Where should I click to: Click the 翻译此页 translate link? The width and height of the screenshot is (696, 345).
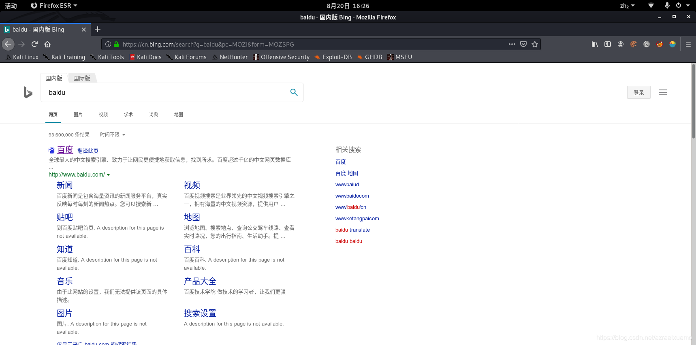pos(88,151)
